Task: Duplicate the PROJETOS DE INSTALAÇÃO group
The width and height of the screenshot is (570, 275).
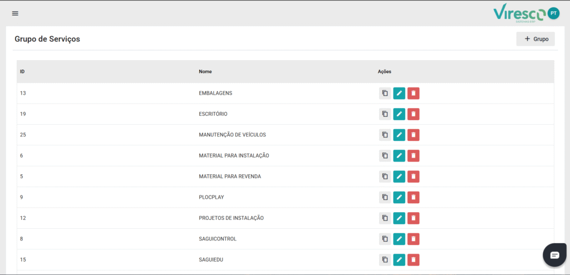Action: pyautogui.click(x=385, y=218)
